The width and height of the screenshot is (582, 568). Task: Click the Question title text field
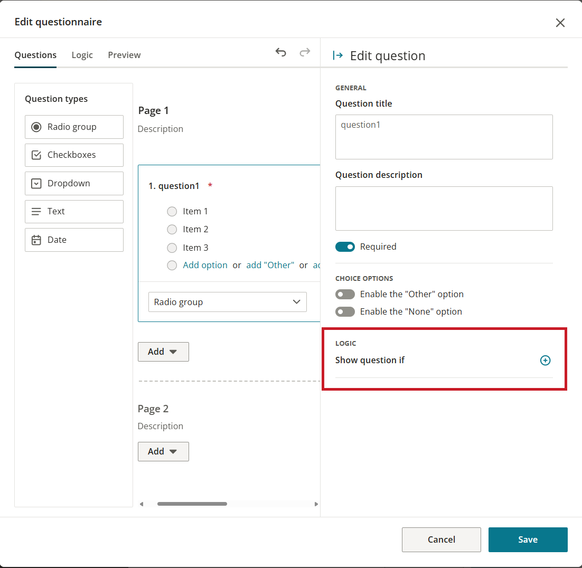[444, 137]
